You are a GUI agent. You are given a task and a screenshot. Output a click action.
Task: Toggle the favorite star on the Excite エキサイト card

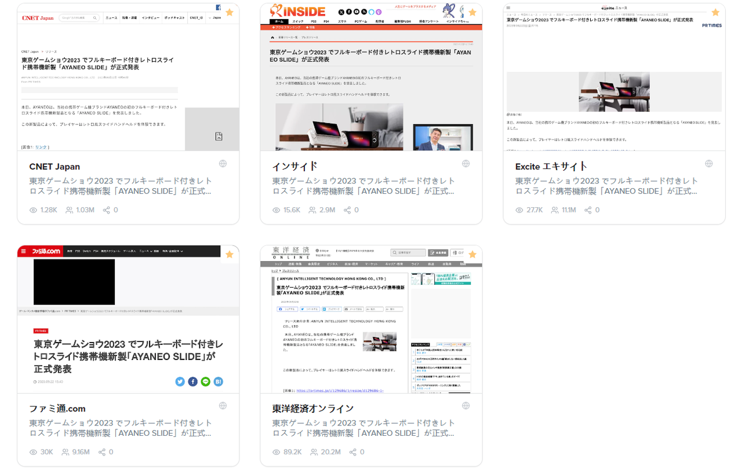click(715, 12)
